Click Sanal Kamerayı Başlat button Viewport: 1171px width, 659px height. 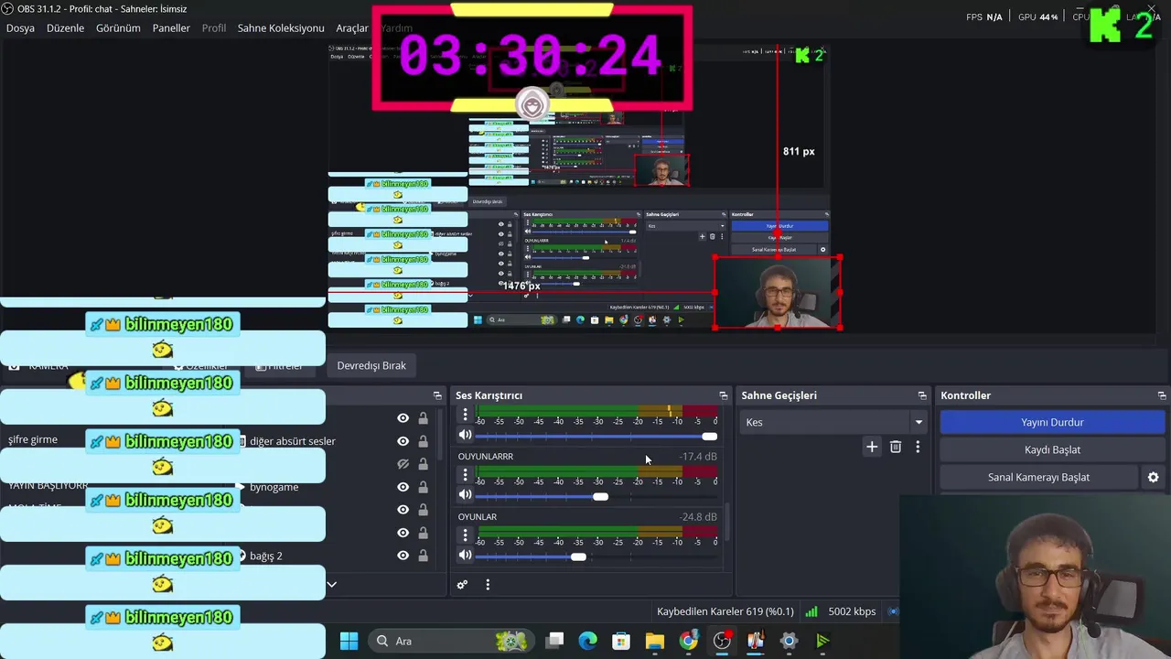pyautogui.click(x=1038, y=477)
